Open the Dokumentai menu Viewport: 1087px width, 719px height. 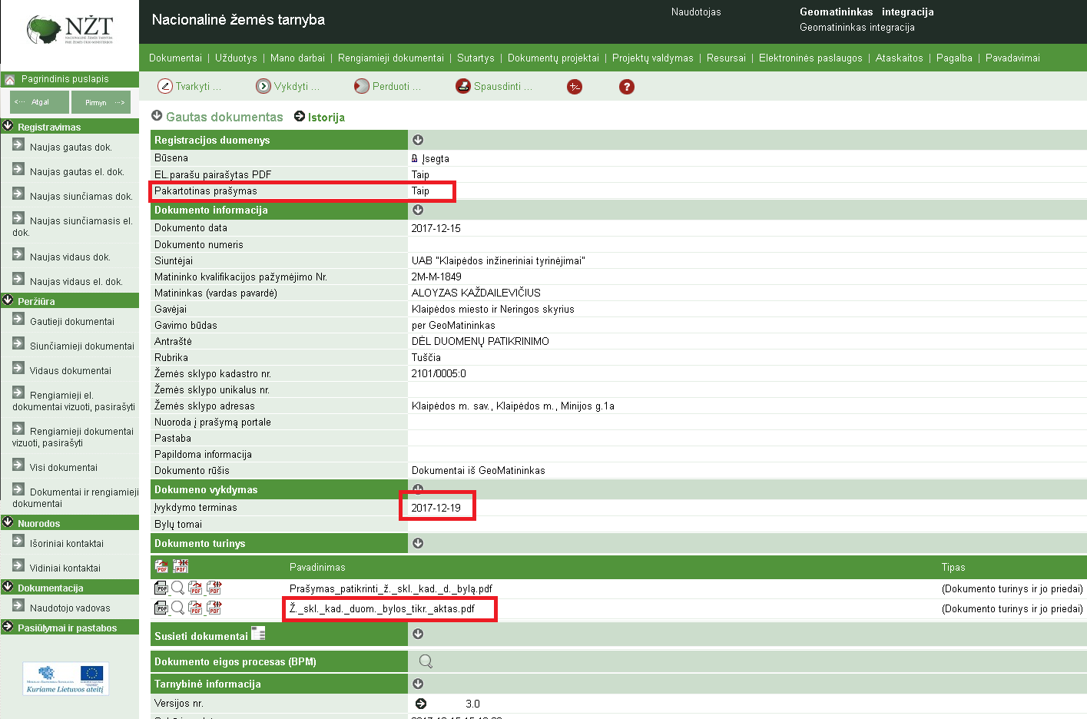point(175,58)
